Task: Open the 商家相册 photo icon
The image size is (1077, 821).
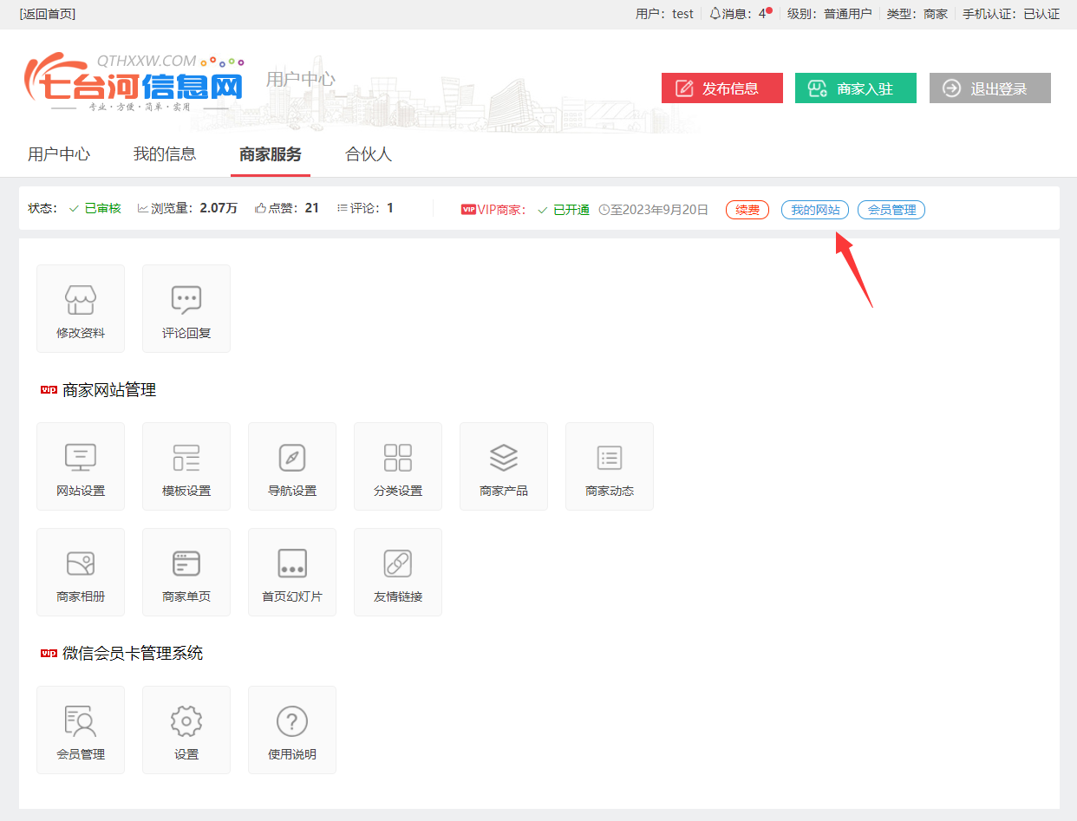Action: (81, 564)
